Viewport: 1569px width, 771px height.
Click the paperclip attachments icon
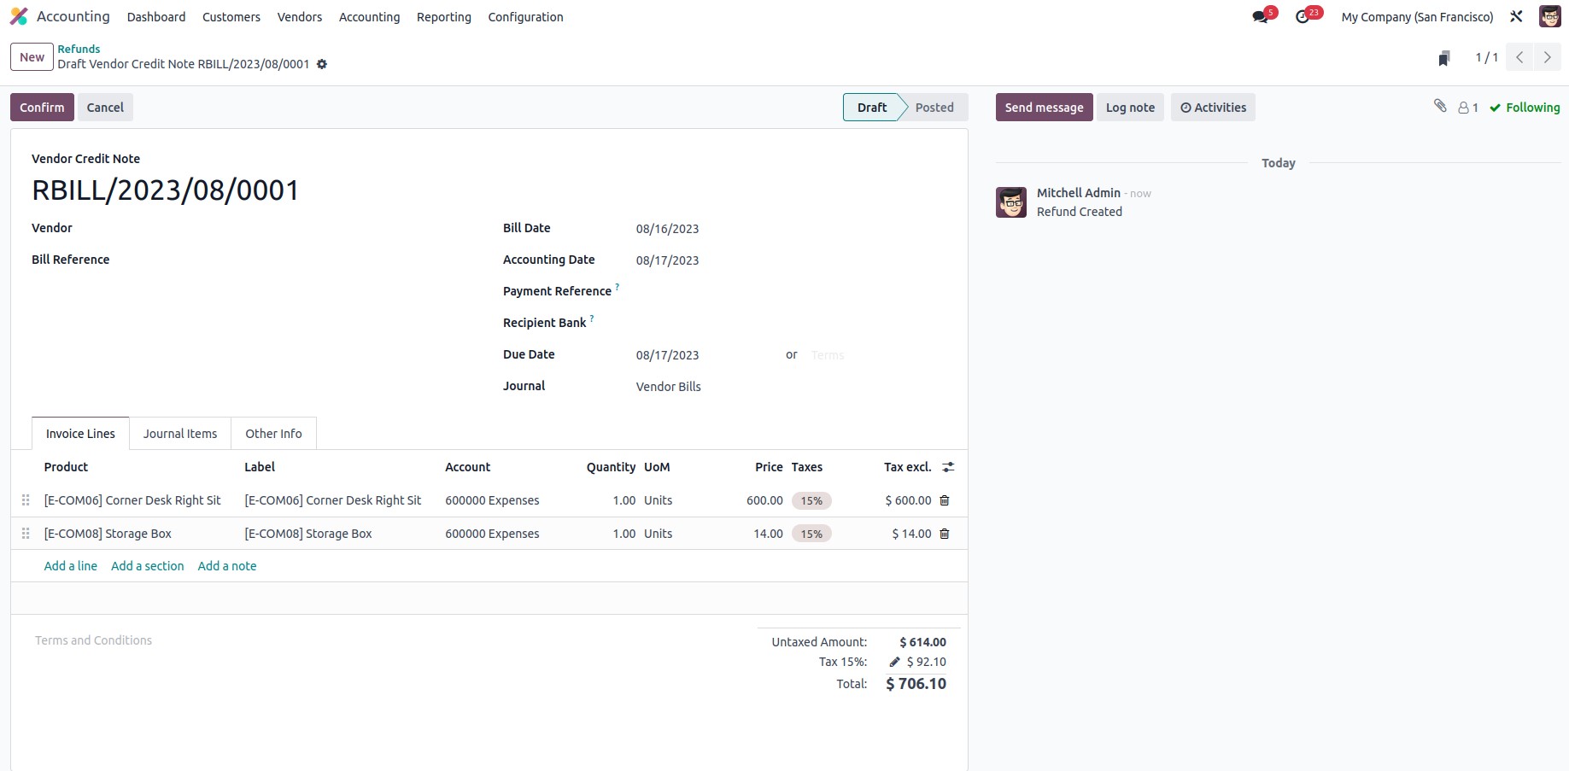click(x=1440, y=106)
